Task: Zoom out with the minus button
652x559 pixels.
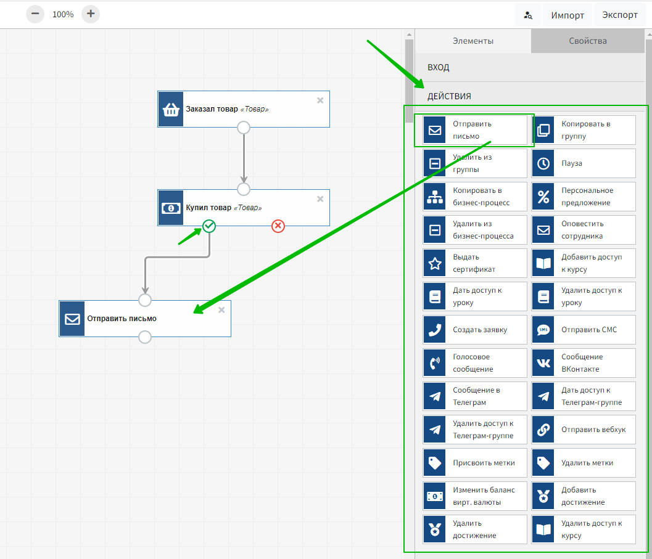Action: (35, 14)
